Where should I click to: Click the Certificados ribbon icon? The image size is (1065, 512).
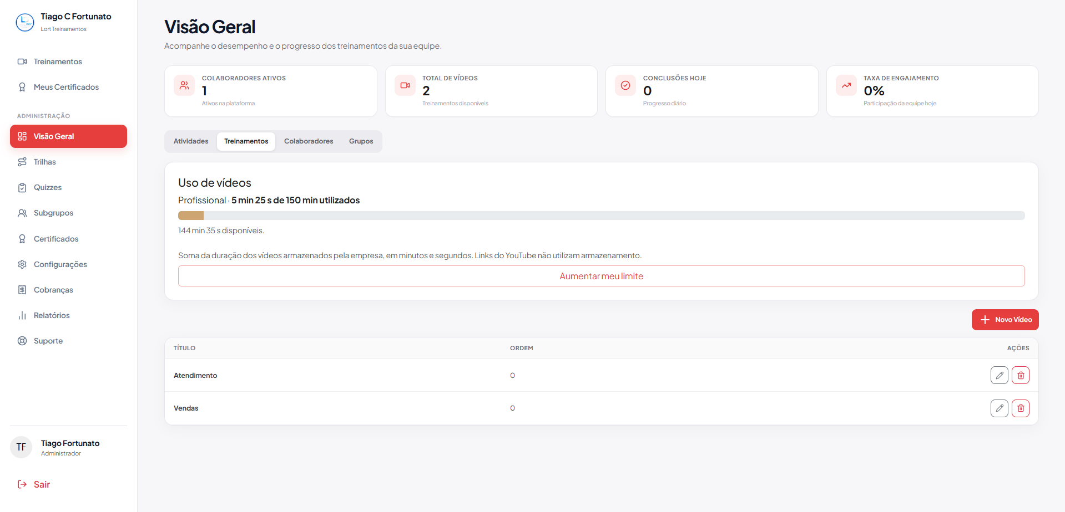22,239
